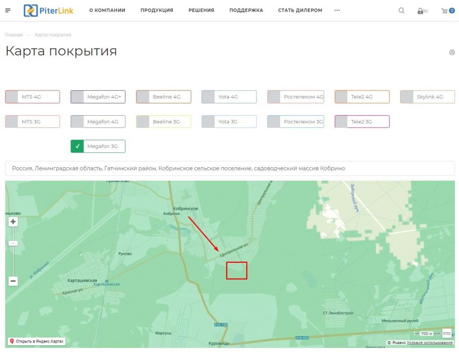Open the ПОДДЕРЖКА menu
Image resolution: width=459 pixels, height=352 pixels.
pyautogui.click(x=246, y=10)
